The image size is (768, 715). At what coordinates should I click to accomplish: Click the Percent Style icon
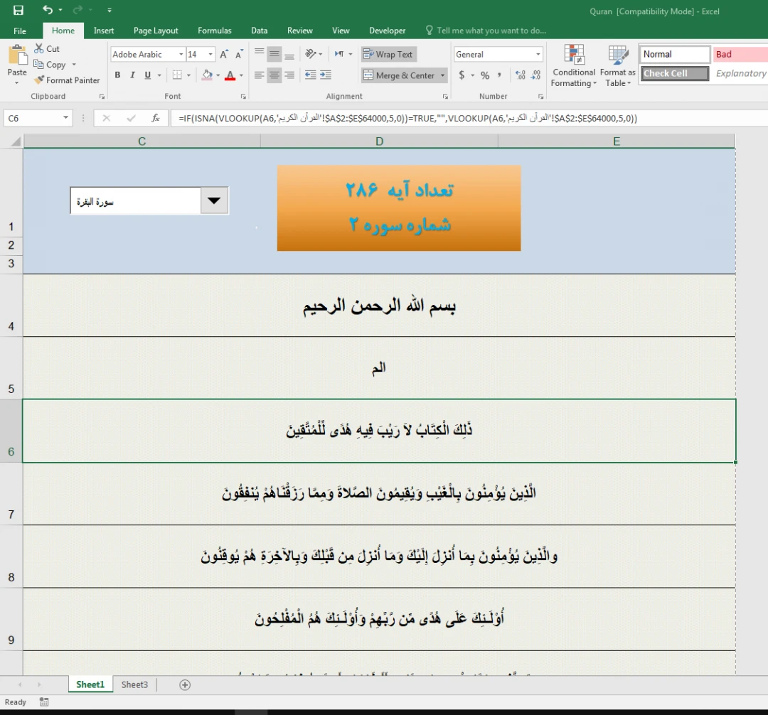[485, 75]
